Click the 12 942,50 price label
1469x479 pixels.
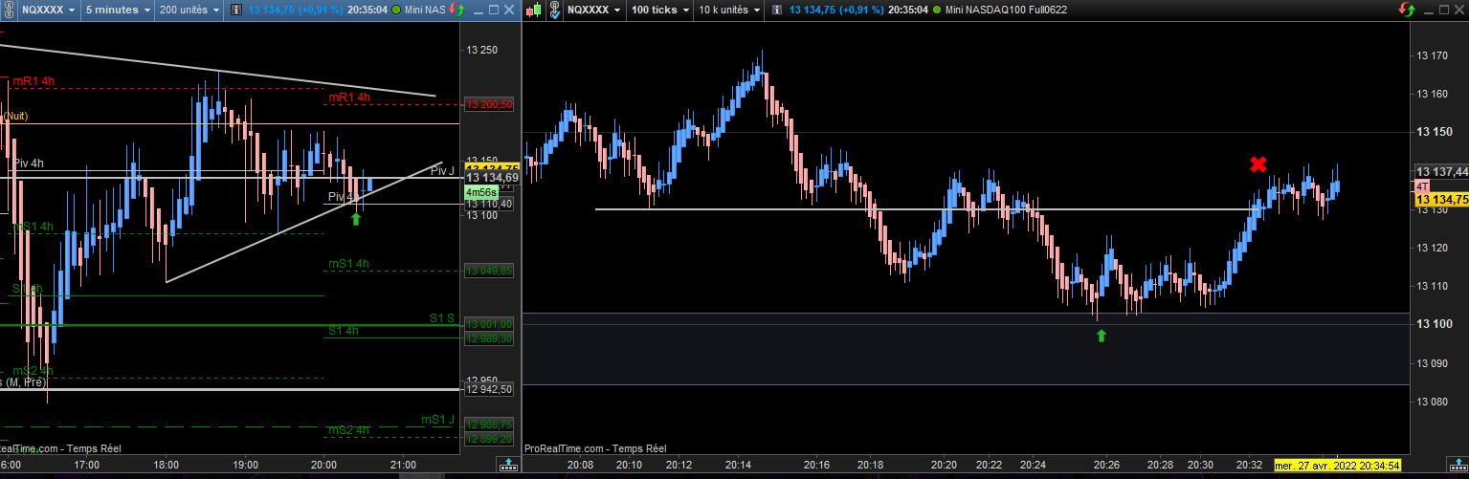pyautogui.click(x=490, y=389)
